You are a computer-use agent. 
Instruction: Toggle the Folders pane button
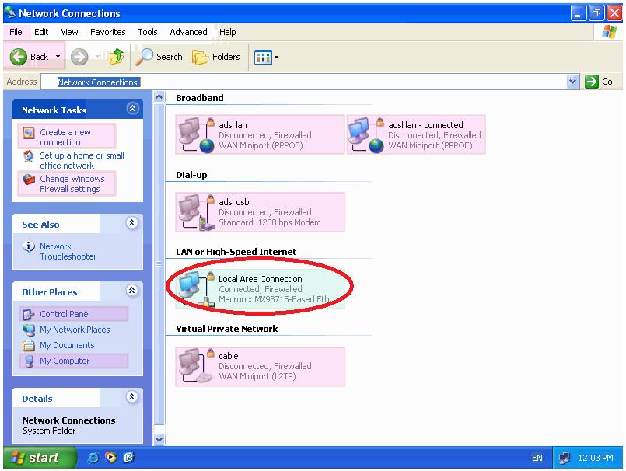coord(216,57)
